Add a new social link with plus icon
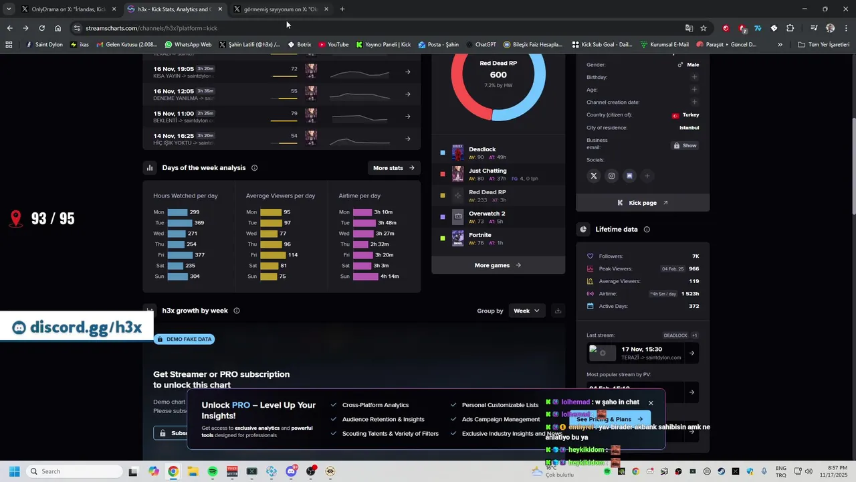The image size is (856, 482). coord(647,176)
